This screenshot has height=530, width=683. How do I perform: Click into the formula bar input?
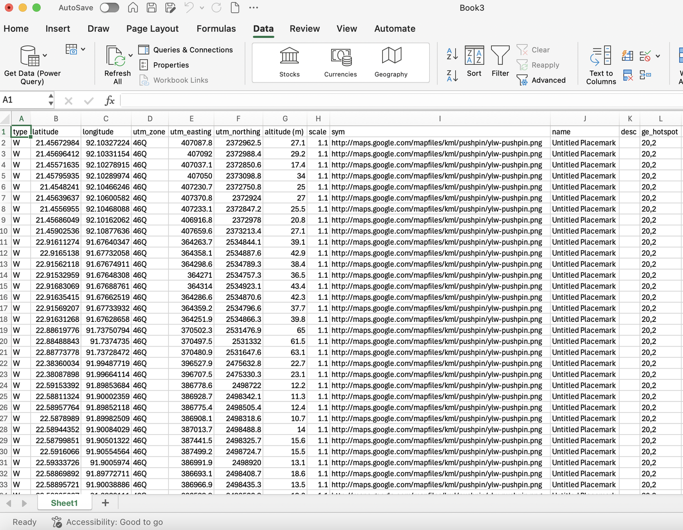tap(401, 101)
